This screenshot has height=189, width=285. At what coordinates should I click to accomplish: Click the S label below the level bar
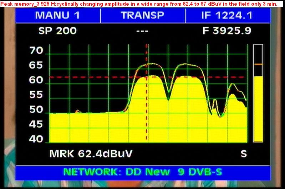click(244, 154)
